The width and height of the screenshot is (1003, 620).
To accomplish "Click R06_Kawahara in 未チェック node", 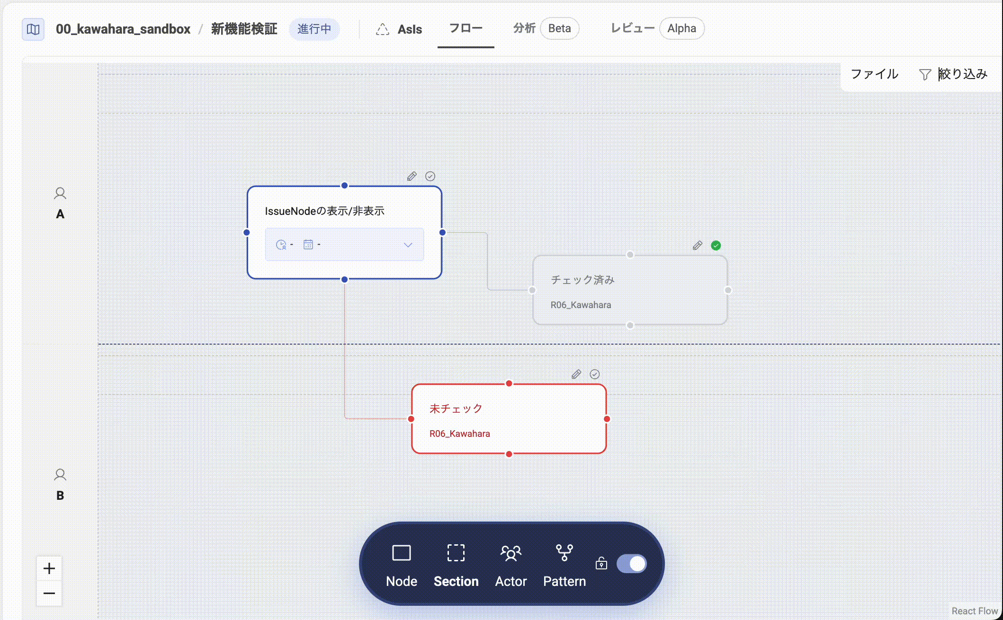I will [460, 434].
